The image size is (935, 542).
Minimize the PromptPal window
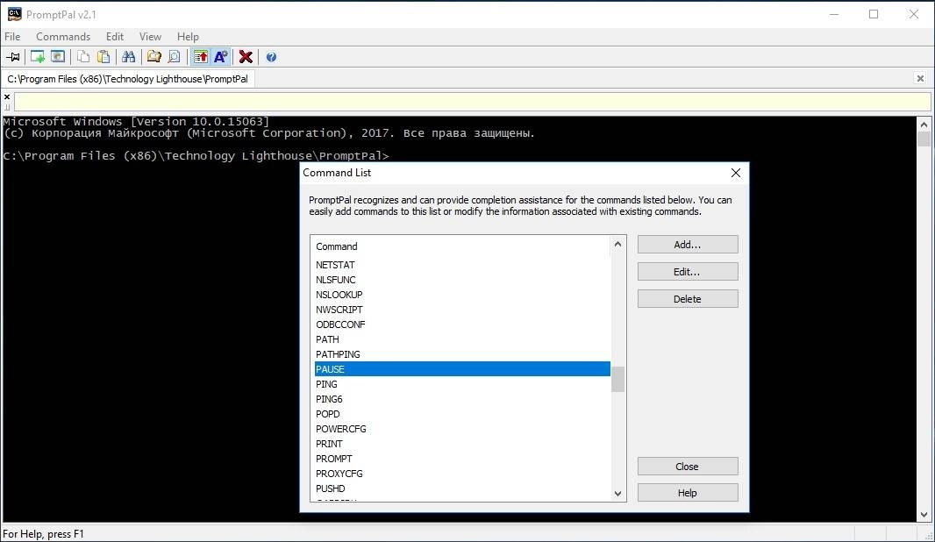[834, 14]
